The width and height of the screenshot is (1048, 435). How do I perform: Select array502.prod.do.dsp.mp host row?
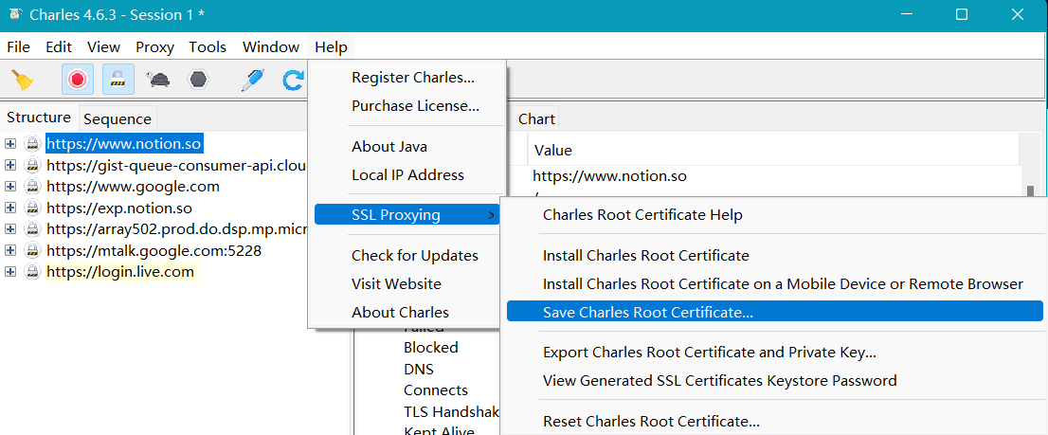click(176, 229)
